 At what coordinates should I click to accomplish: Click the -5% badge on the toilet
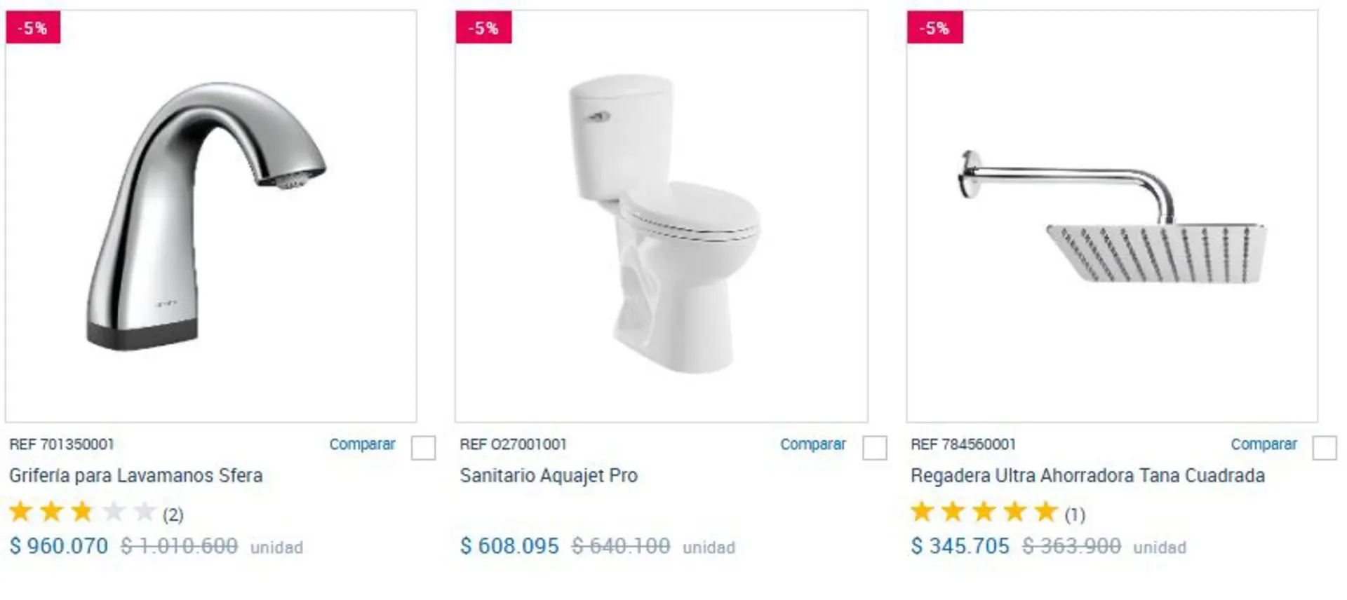[x=483, y=29]
